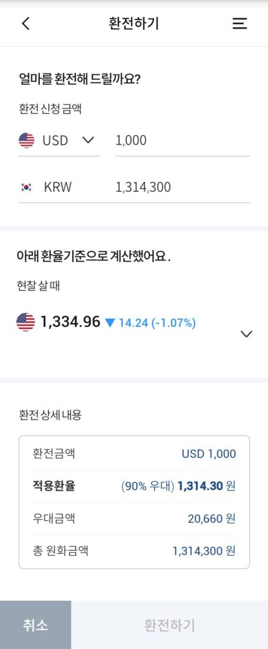
Task: Tap the 우대금액 20,660 원 row
Action: [x=134, y=518]
